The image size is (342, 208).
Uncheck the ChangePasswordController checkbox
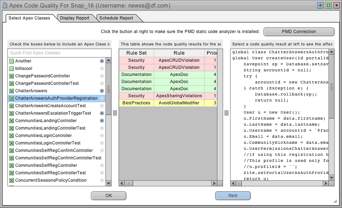point(12,76)
